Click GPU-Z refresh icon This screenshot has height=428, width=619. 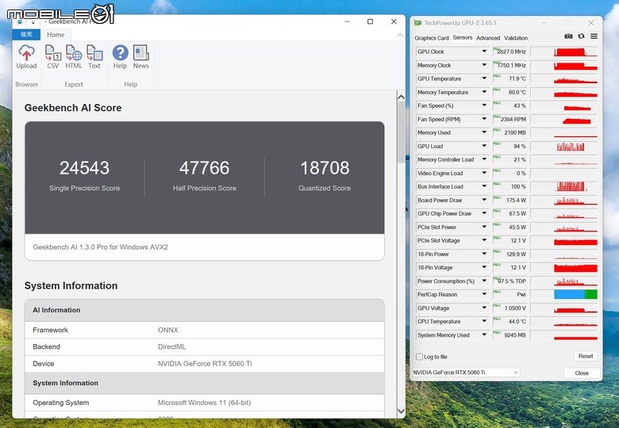pyautogui.click(x=581, y=36)
